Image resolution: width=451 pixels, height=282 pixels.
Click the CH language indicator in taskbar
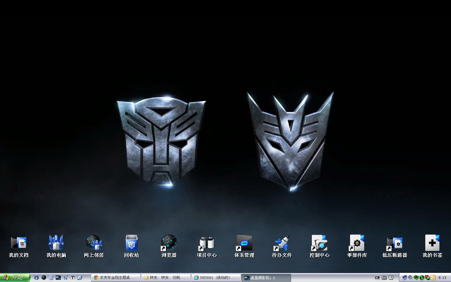(377, 278)
